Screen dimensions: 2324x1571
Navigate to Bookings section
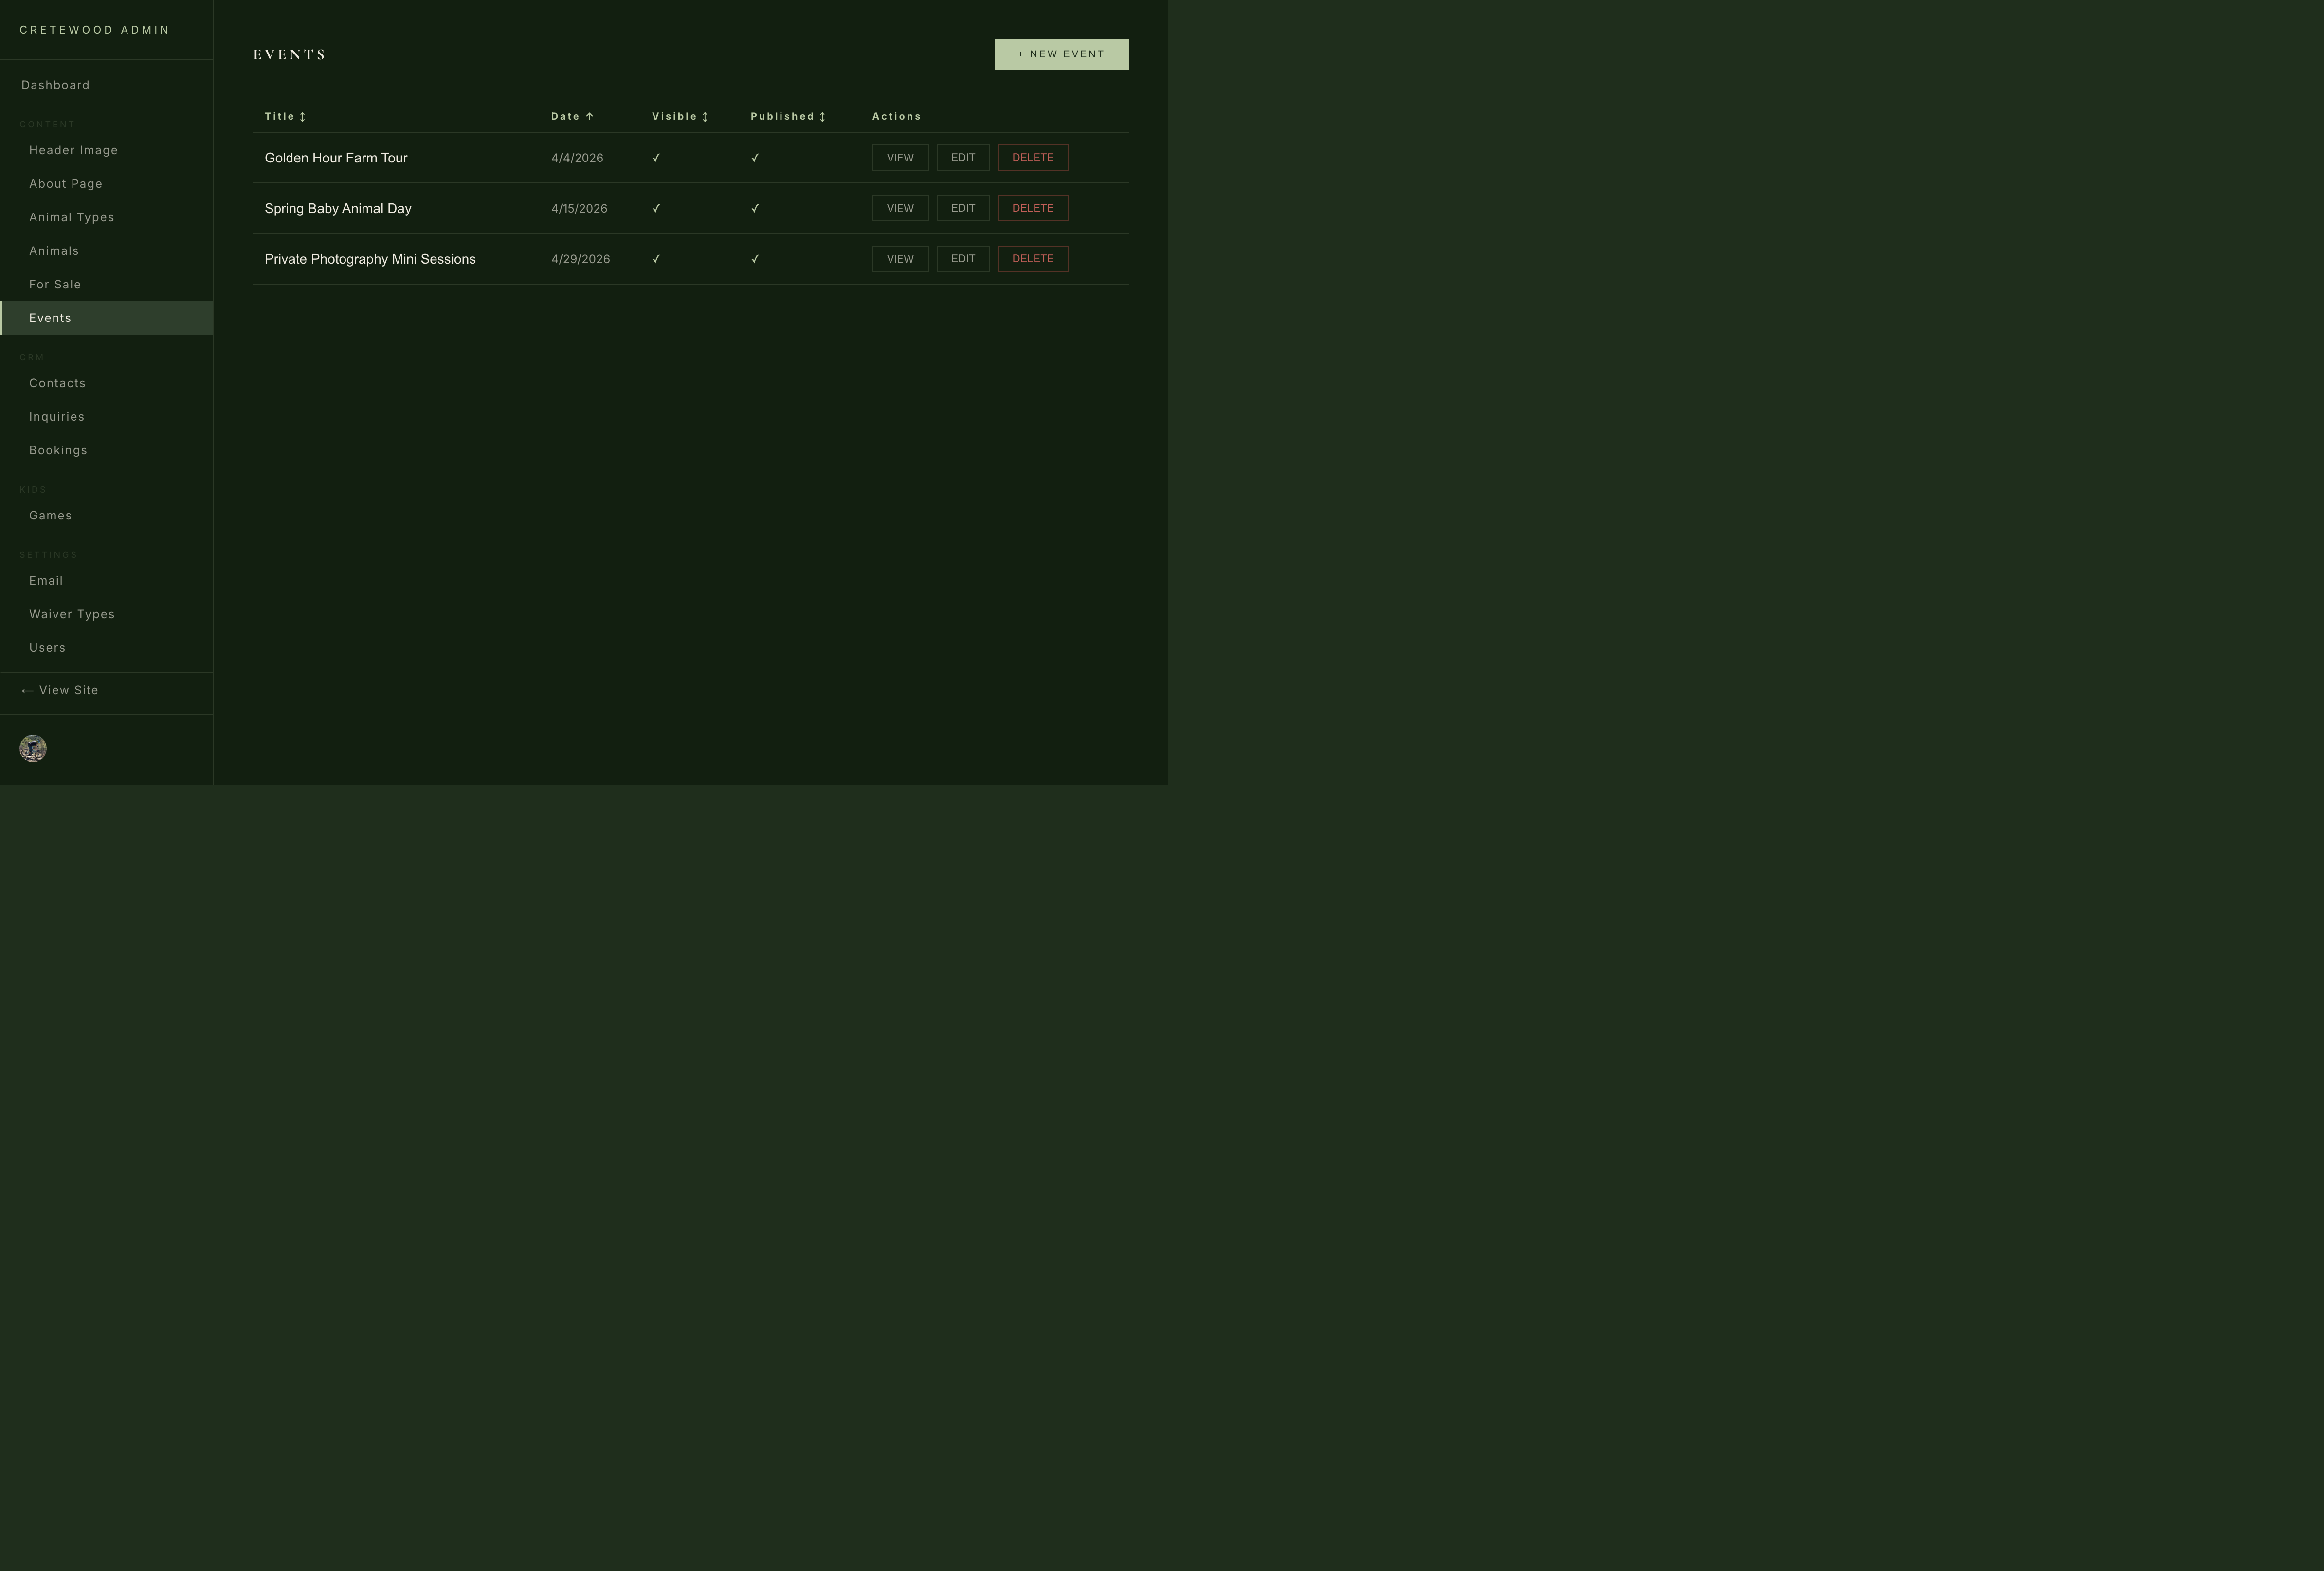pyautogui.click(x=58, y=451)
